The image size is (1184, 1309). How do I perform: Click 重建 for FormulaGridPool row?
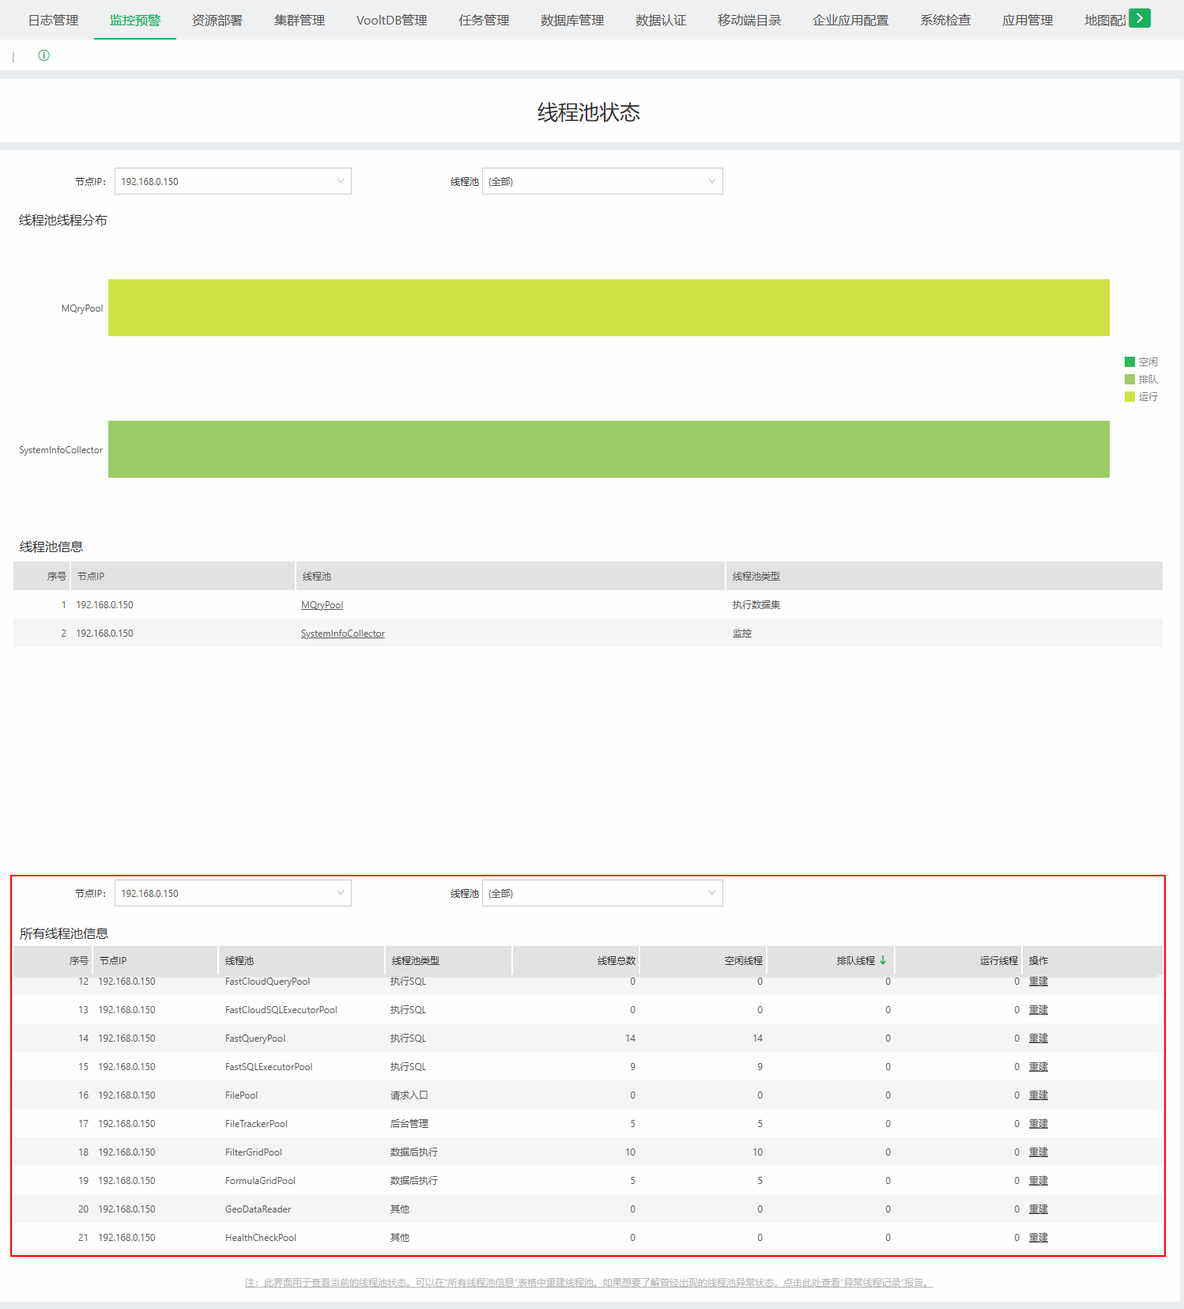(x=1039, y=1181)
